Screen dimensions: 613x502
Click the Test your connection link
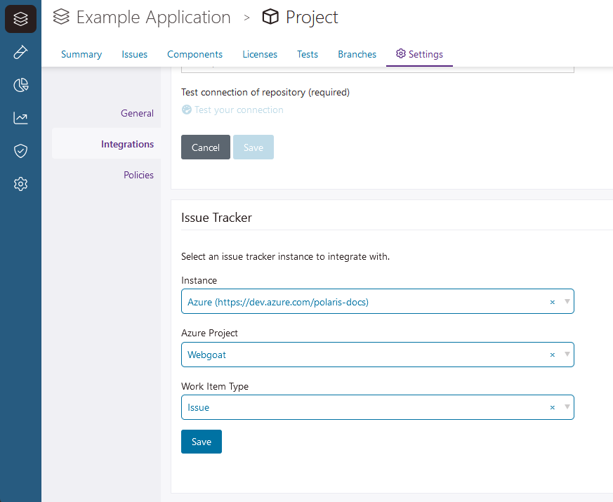coord(239,110)
